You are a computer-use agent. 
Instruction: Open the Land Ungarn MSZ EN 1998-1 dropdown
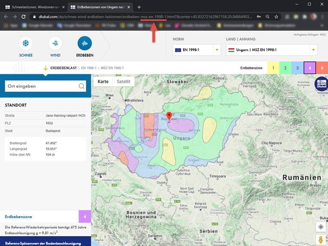point(271,50)
